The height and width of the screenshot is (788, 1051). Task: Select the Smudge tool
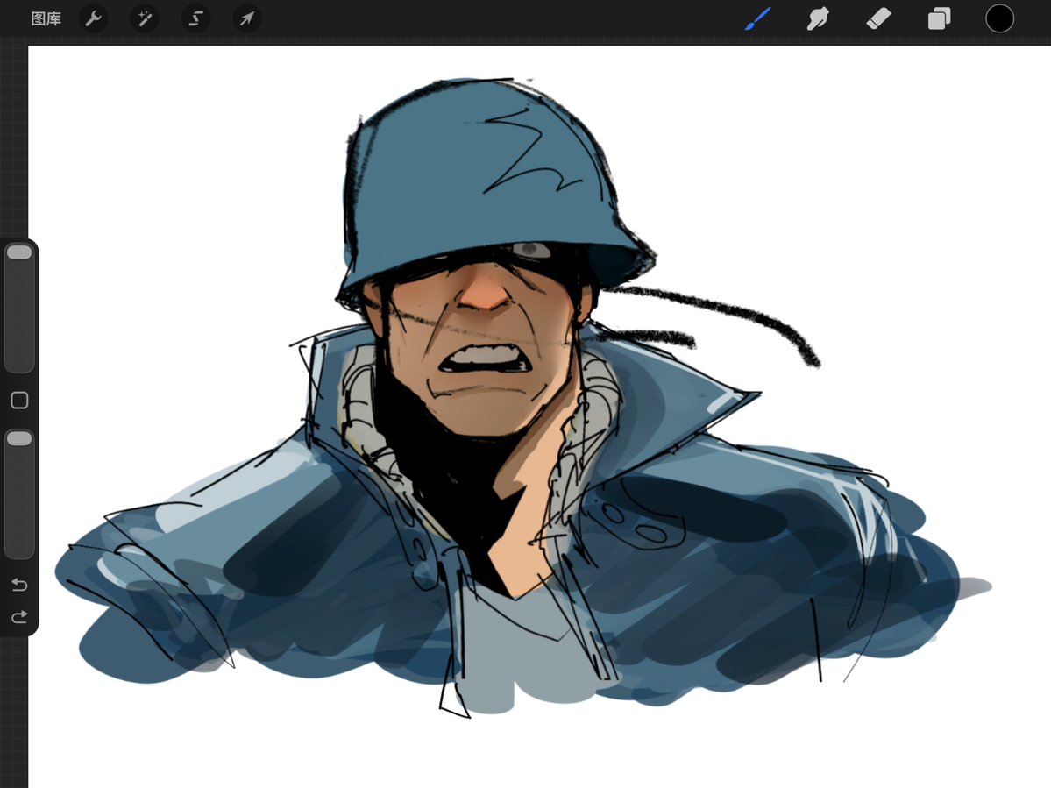click(x=818, y=18)
